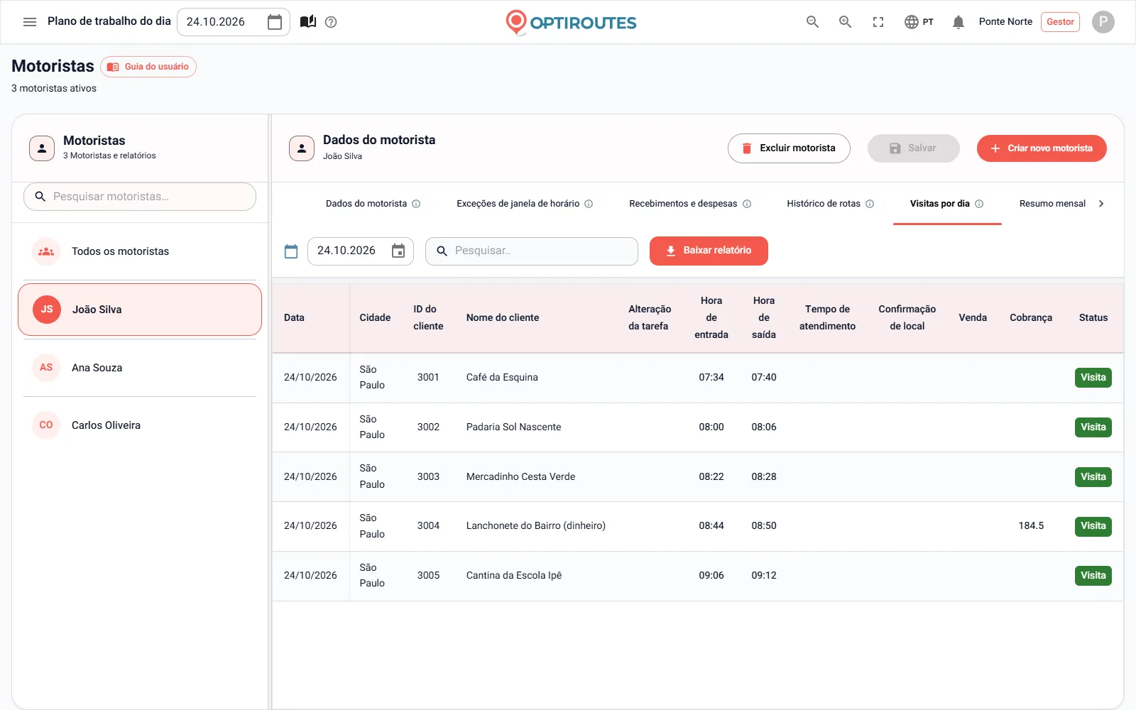Open the PT language selector
The image size is (1136, 710).
[x=919, y=22]
